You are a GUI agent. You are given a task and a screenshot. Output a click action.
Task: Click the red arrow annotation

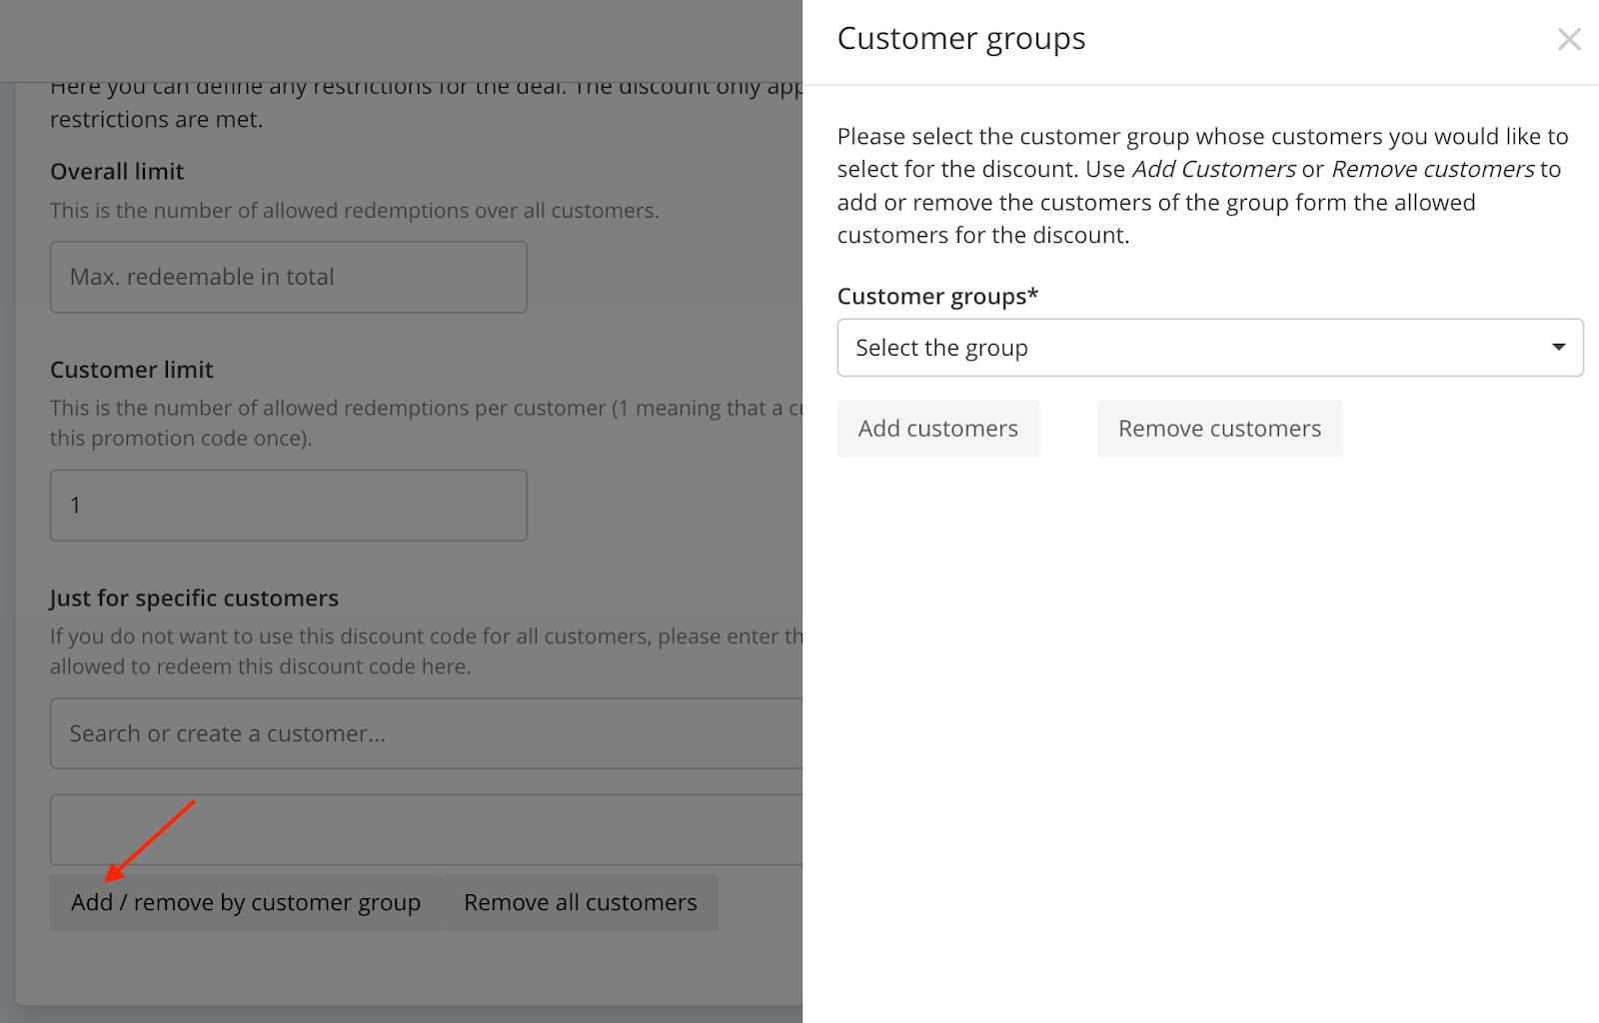(x=150, y=841)
